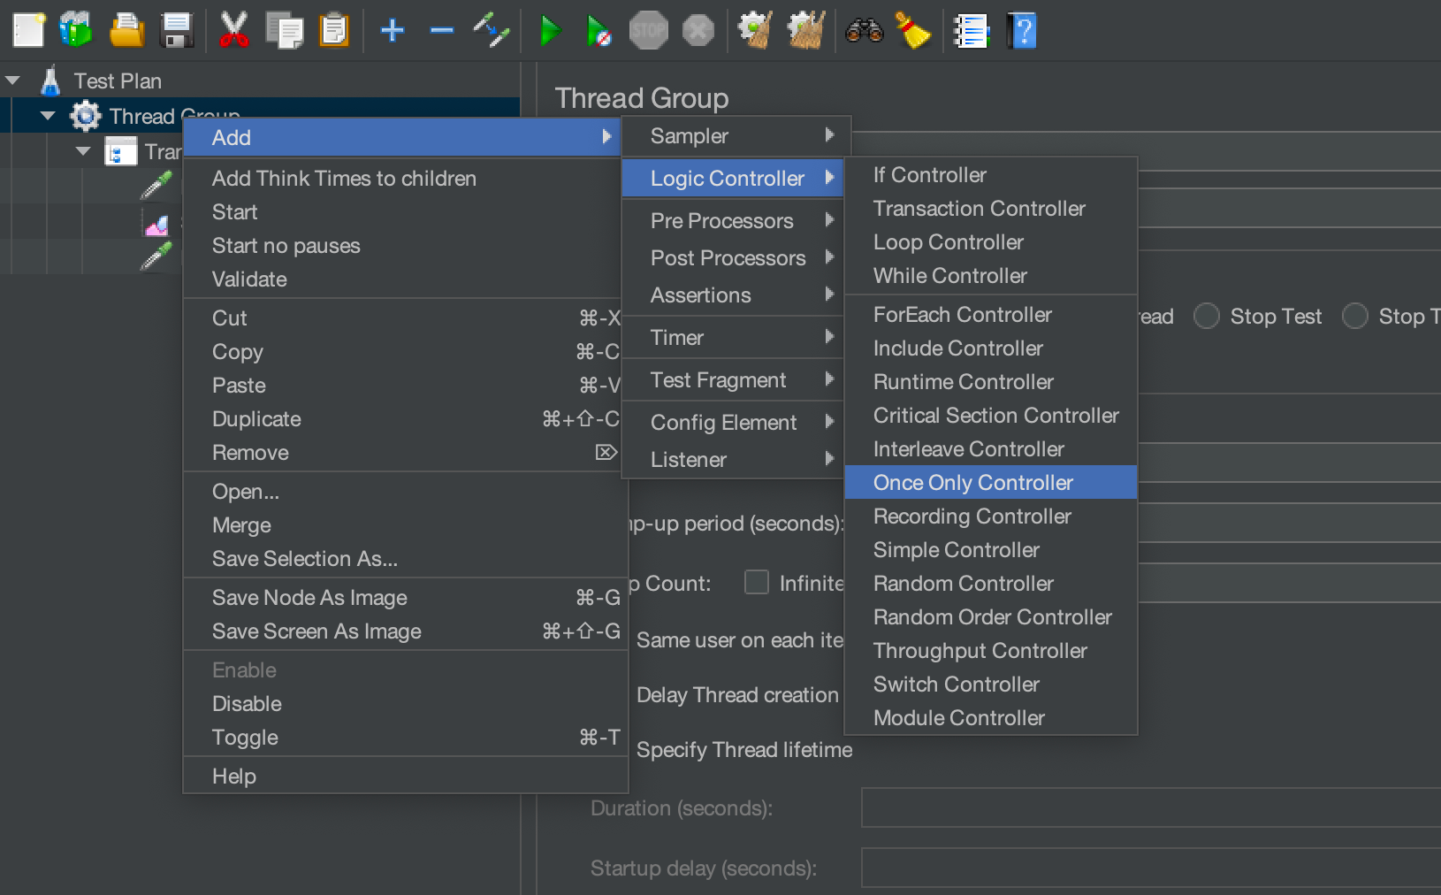
Task: Open the Search binoculars icon
Action: click(864, 31)
